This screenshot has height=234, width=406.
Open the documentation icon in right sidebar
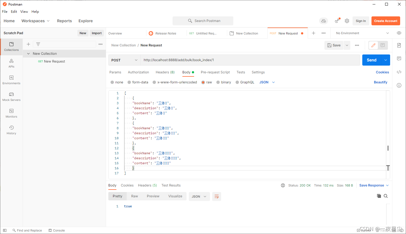click(399, 45)
